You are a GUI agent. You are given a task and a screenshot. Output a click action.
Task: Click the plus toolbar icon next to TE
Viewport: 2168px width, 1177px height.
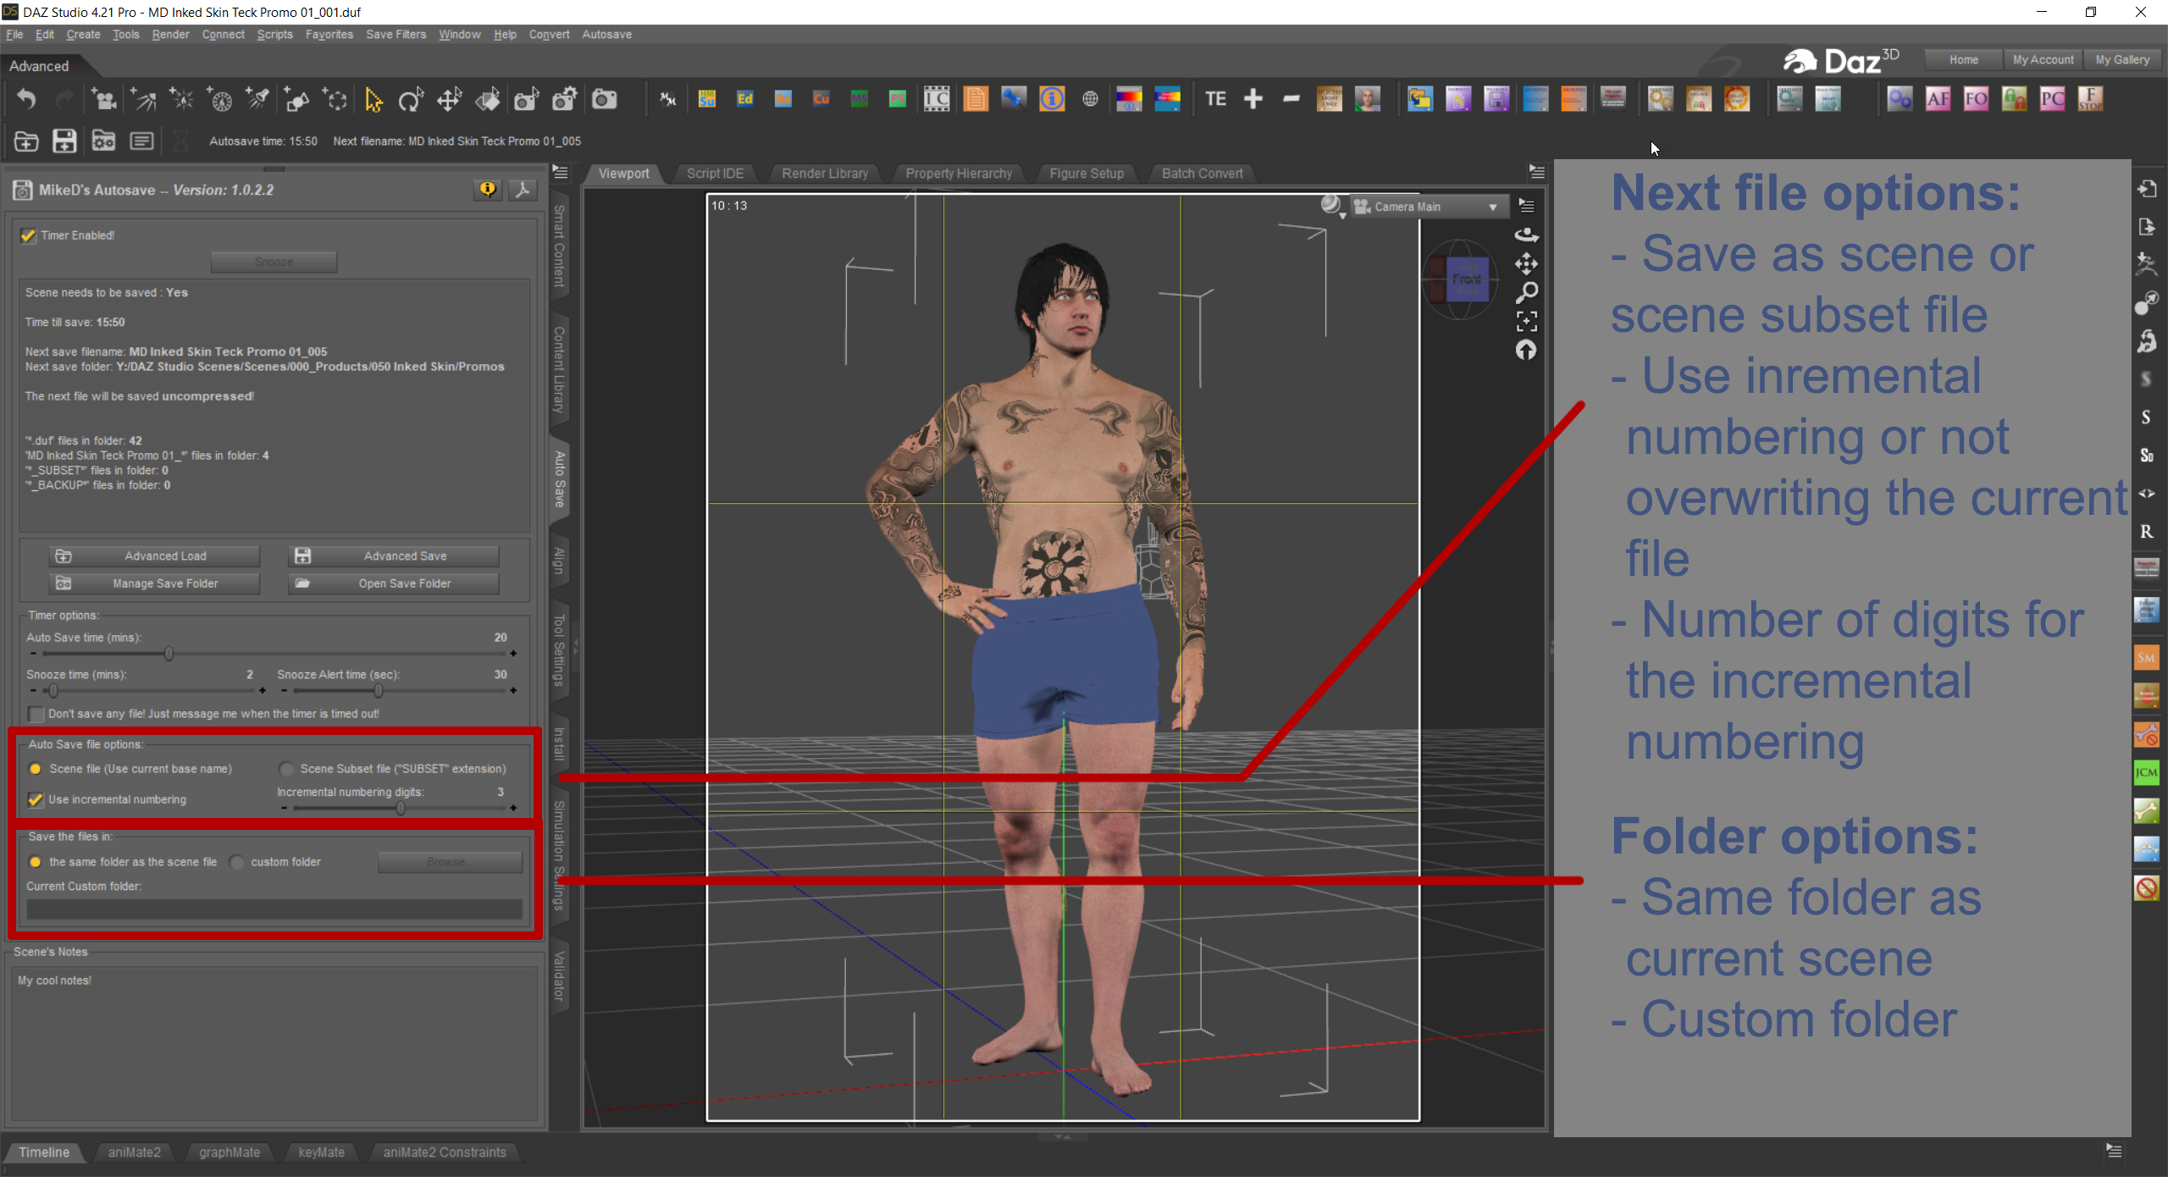(1253, 100)
